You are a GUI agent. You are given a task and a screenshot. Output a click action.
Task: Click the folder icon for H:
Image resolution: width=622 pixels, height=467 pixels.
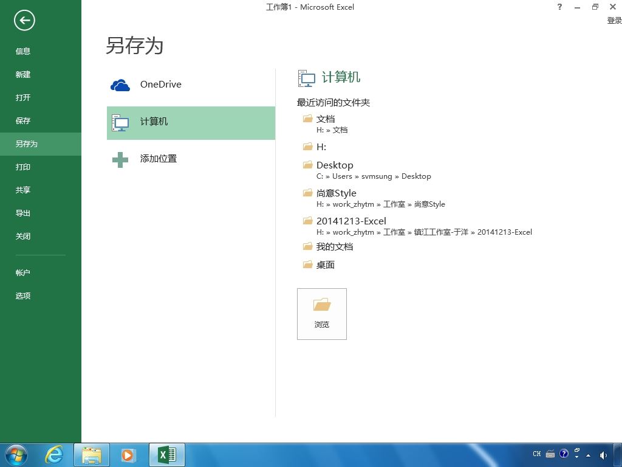307,147
